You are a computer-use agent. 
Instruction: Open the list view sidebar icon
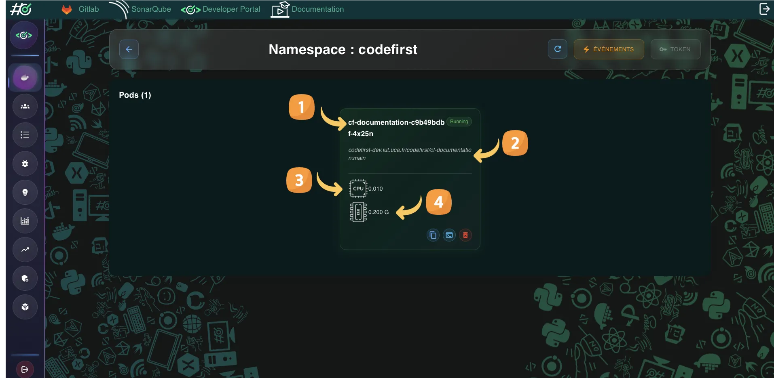click(x=25, y=134)
